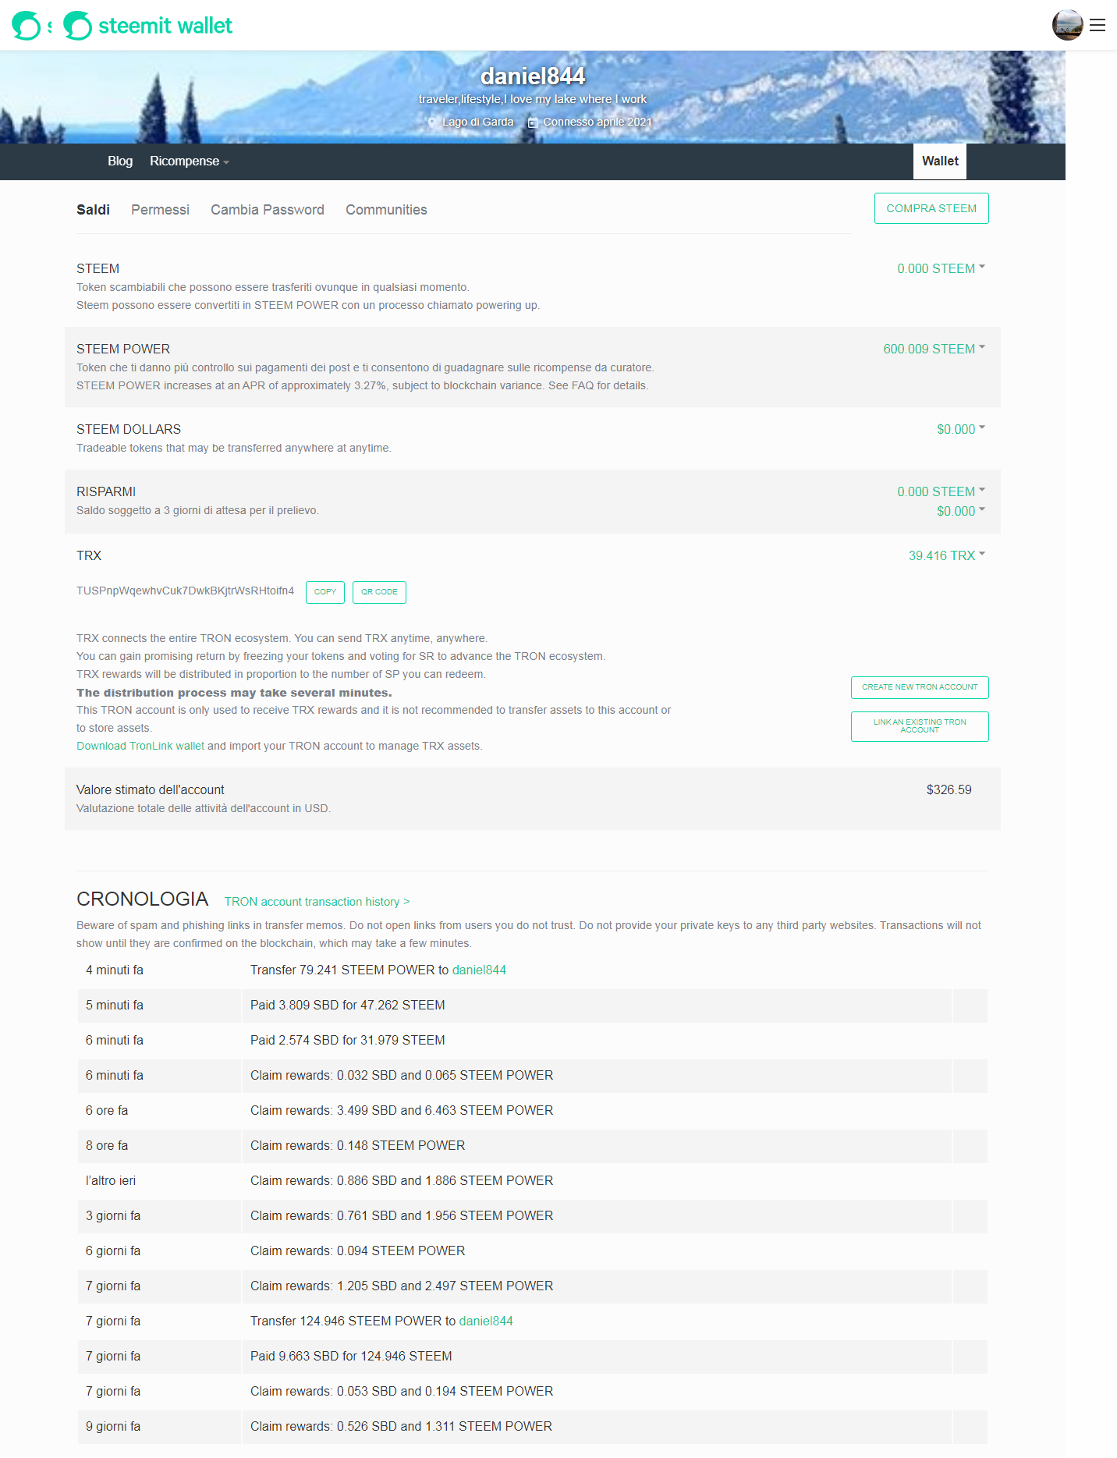Switch to the Permessi tab
The height and width of the screenshot is (1458, 1117).
click(160, 210)
